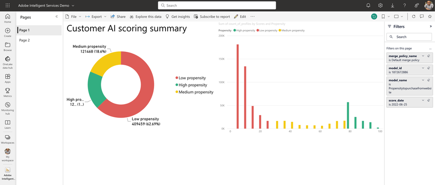435x185 pixels.
Task: Click Subscribe to report
Action: tap(212, 17)
